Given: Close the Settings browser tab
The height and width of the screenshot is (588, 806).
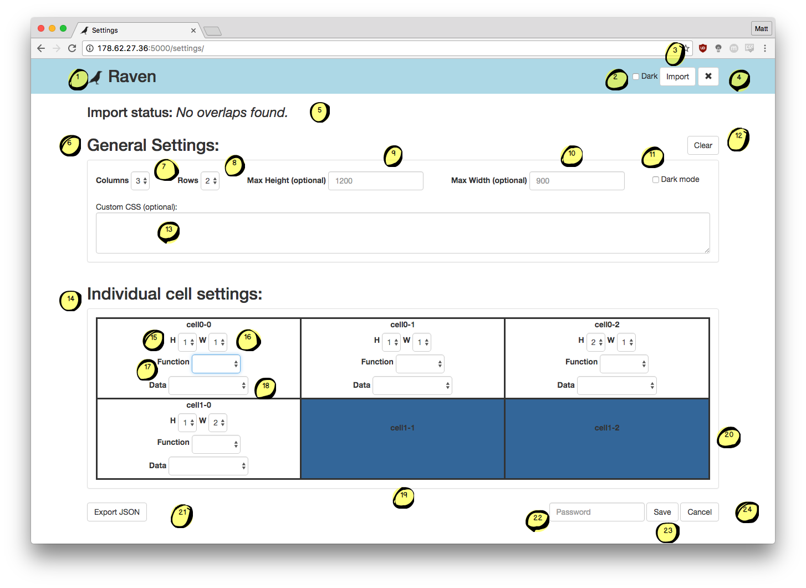Looking at the screenshot, I should click(193, 31).
